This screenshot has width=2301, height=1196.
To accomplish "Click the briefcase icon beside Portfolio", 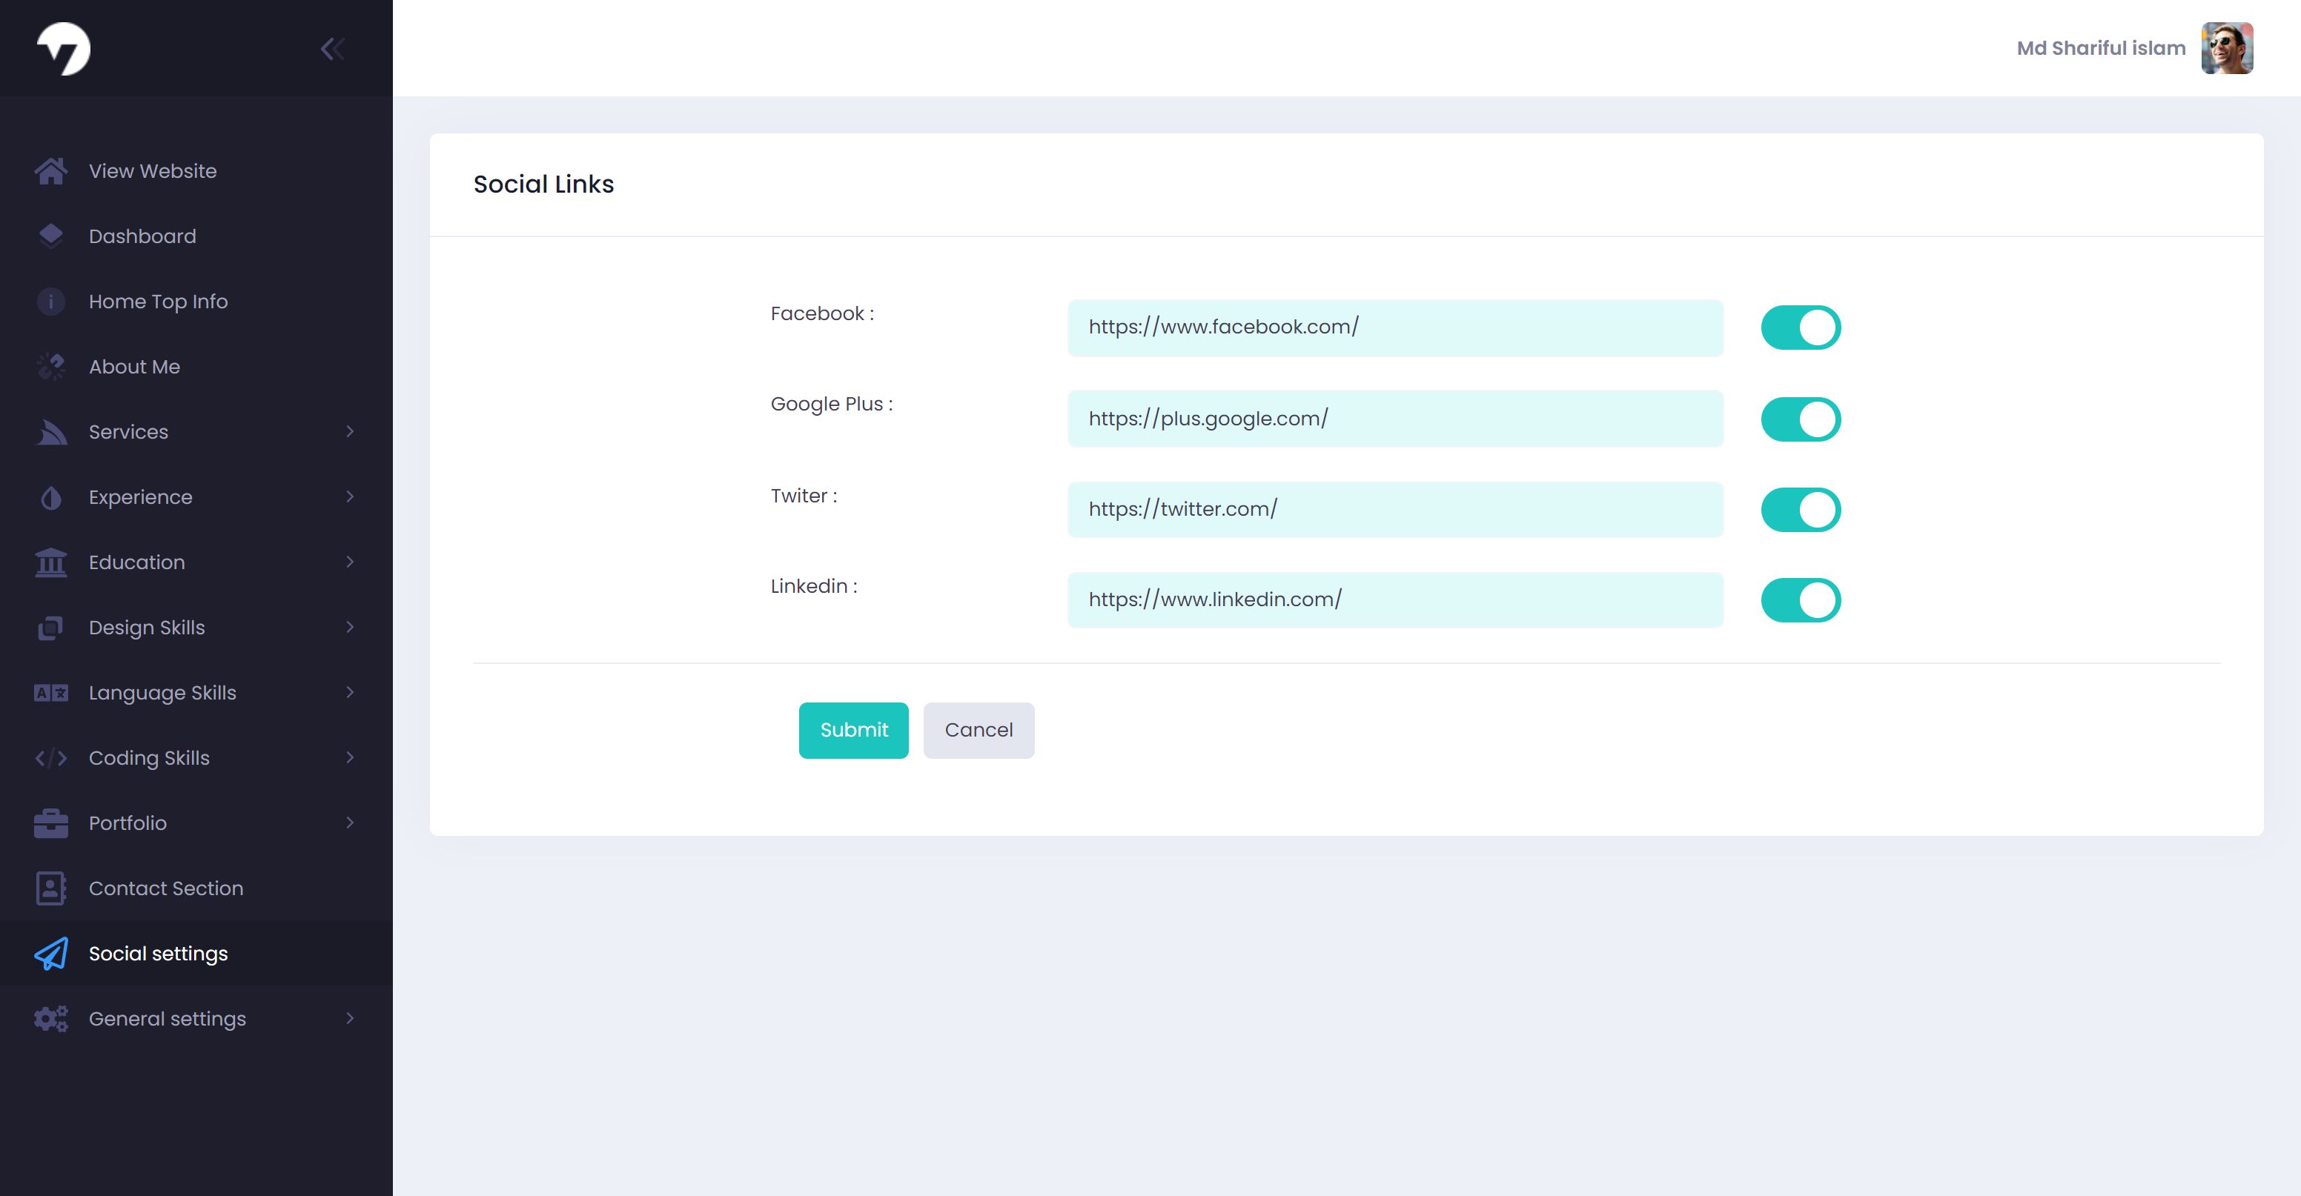I will [x=51, y=823].
